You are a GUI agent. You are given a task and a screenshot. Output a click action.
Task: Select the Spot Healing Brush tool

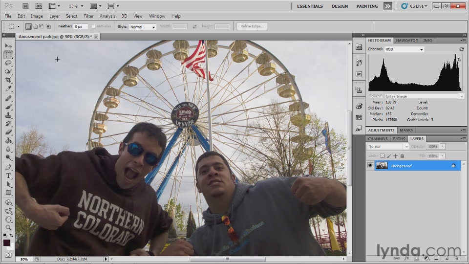(x=8, y=98)
